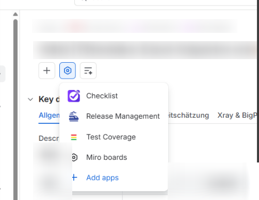Click the purple Checklist app icon

click(74, 96)
